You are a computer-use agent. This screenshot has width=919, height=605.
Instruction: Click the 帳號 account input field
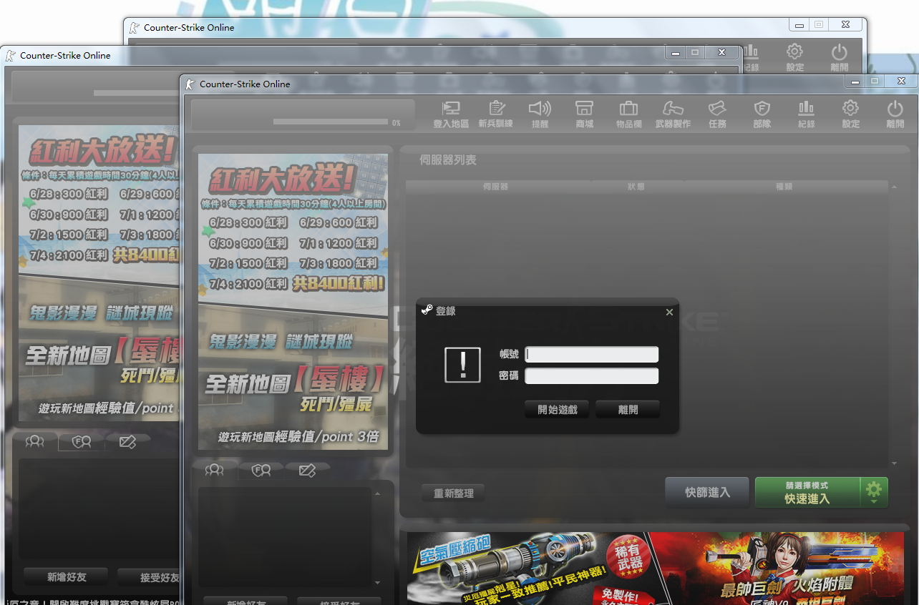tap(591, 355)
